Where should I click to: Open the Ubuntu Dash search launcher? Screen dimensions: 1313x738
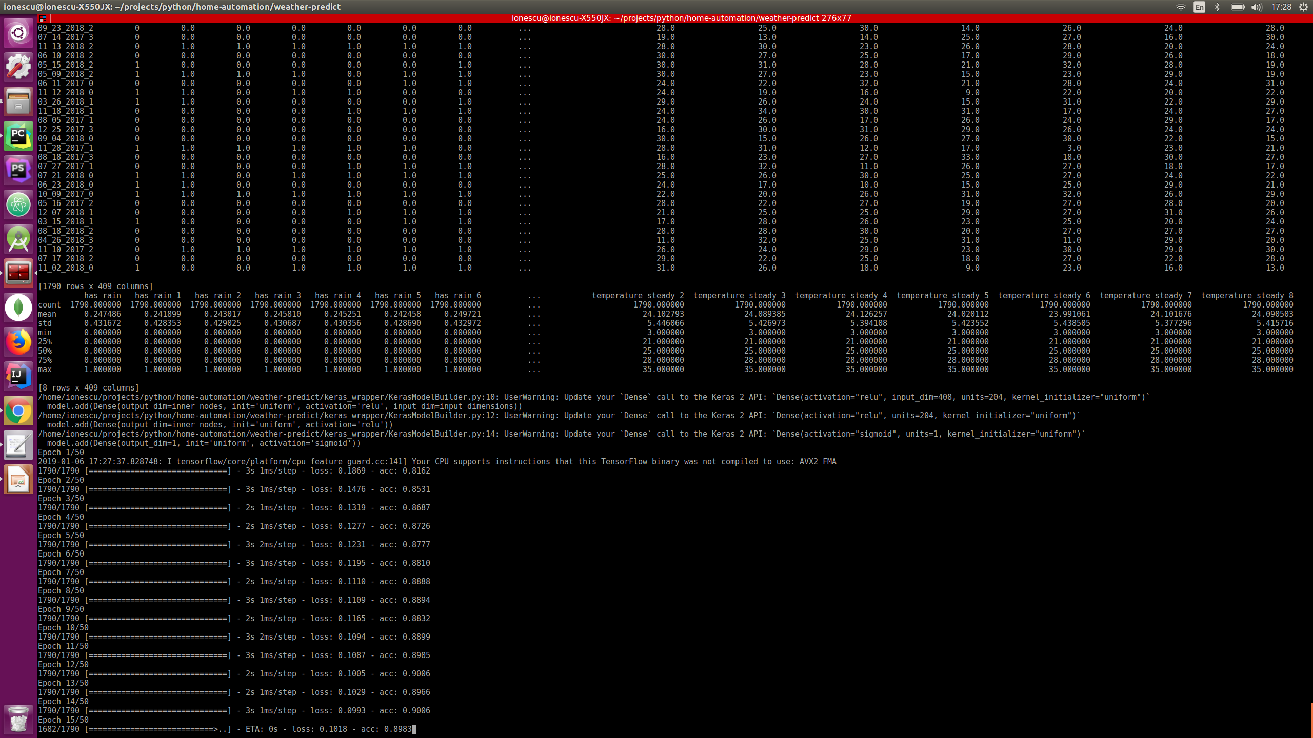pyautogui.click(x=18, y=33)
